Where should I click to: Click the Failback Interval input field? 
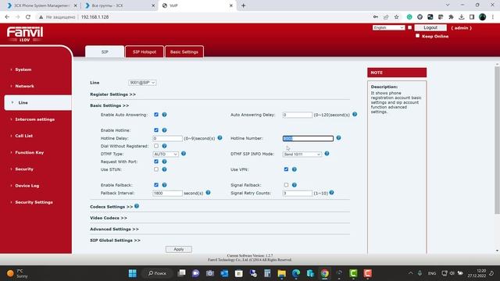(167, 193)
